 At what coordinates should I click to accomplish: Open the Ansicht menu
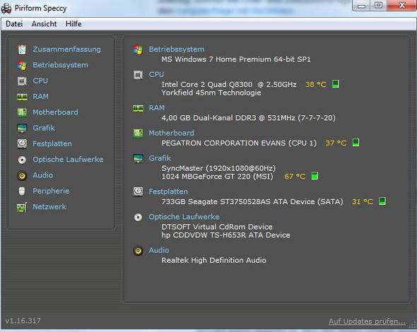click(44, 24)
